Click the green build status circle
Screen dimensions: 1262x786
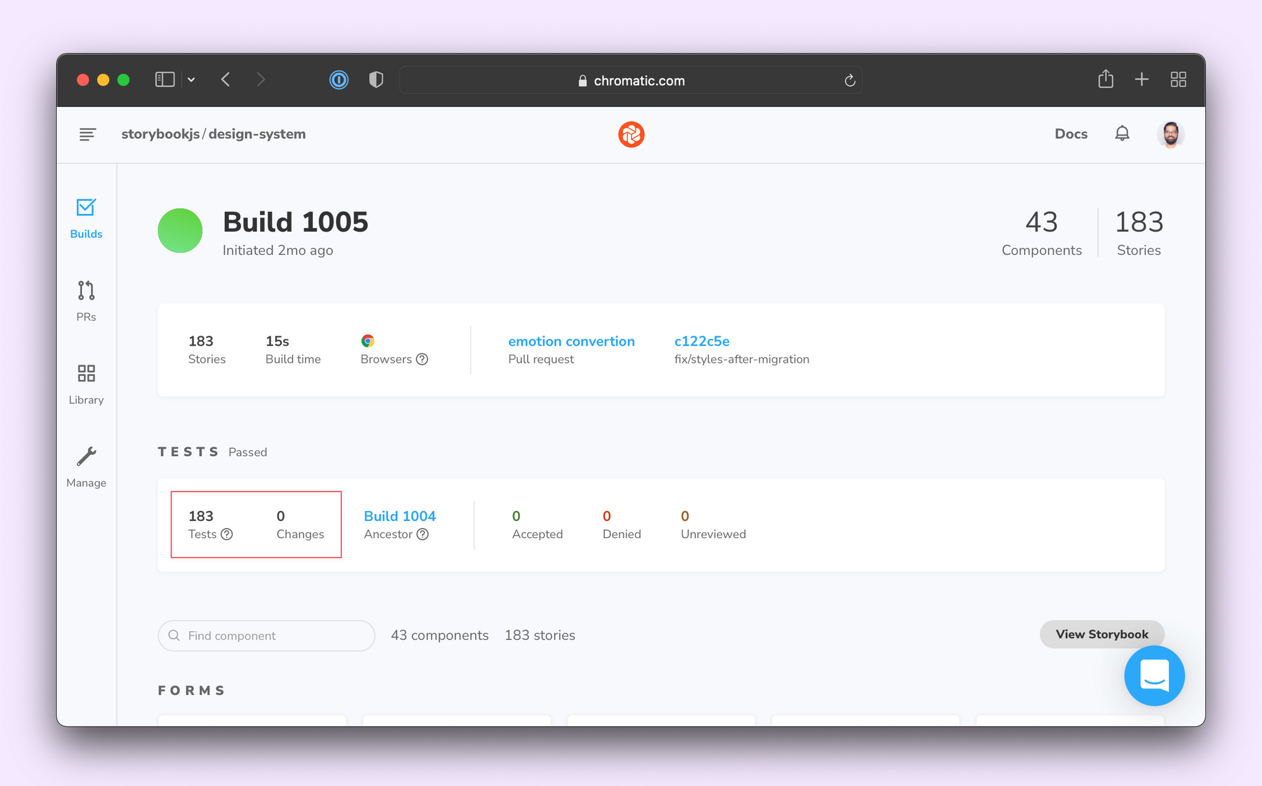[x=180, y=231]
